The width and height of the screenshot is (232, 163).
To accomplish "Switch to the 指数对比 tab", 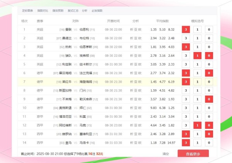I will (x=43, y=11).
